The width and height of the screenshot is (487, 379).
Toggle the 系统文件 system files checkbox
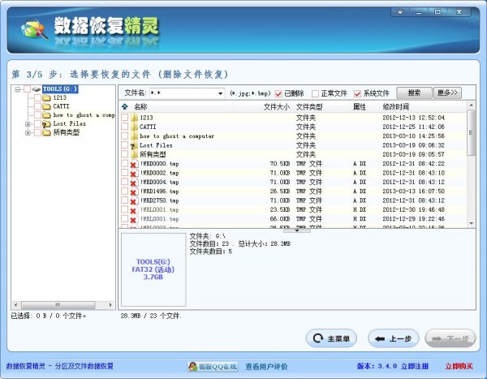coord(357,93)
